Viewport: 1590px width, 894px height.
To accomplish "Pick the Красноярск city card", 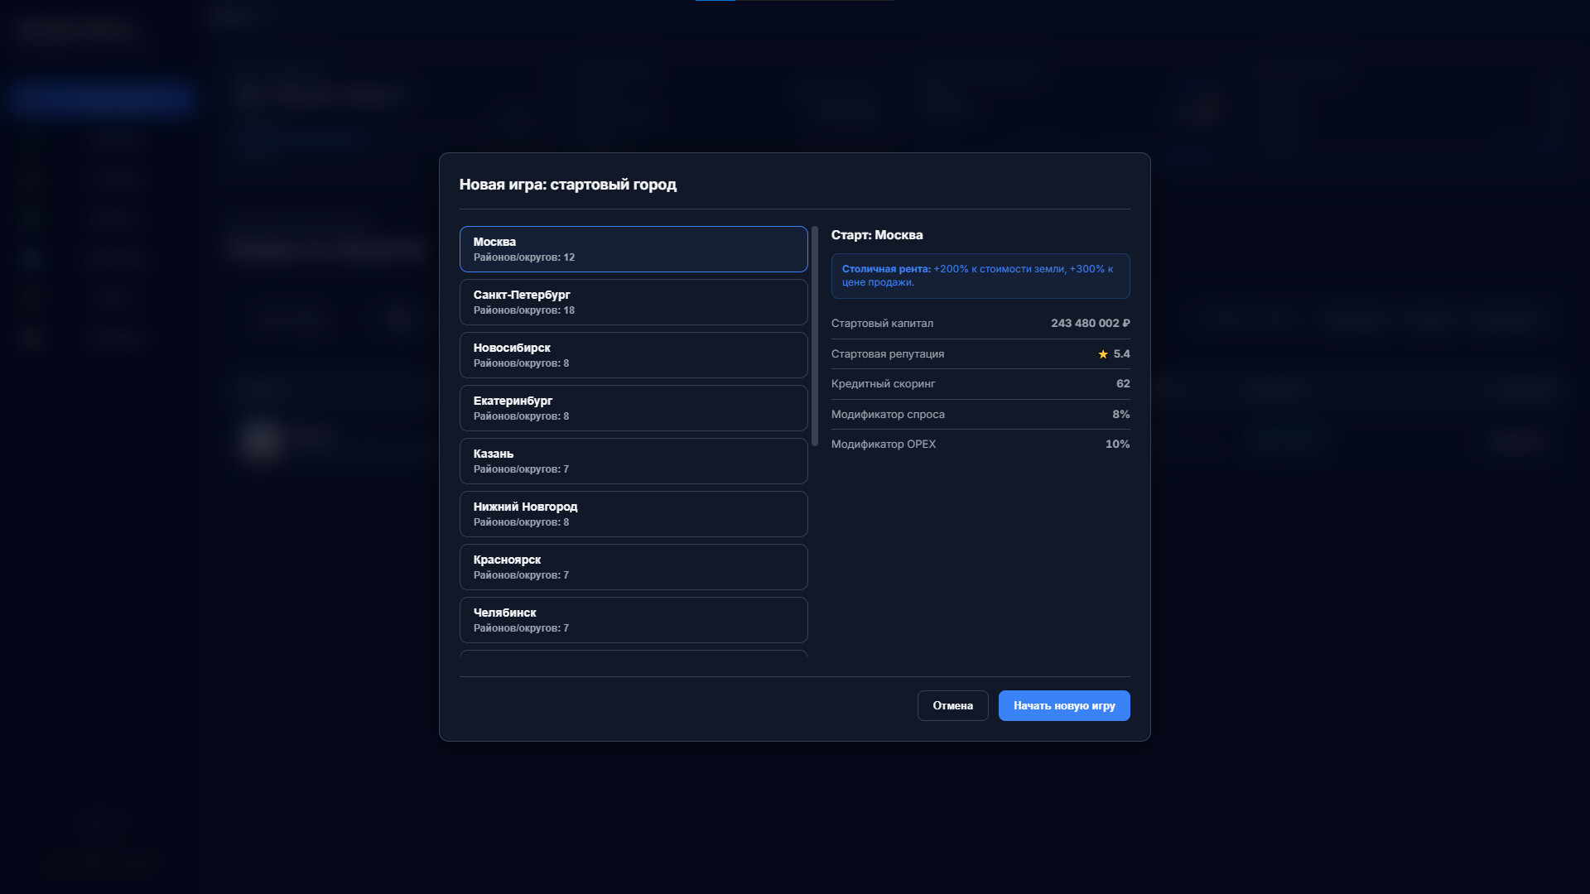I will coord(634,567).
